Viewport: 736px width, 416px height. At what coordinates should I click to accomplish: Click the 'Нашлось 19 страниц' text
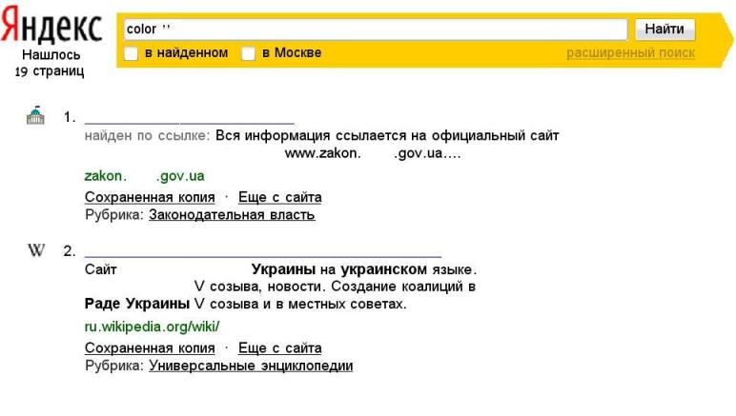tap(51, 63)
